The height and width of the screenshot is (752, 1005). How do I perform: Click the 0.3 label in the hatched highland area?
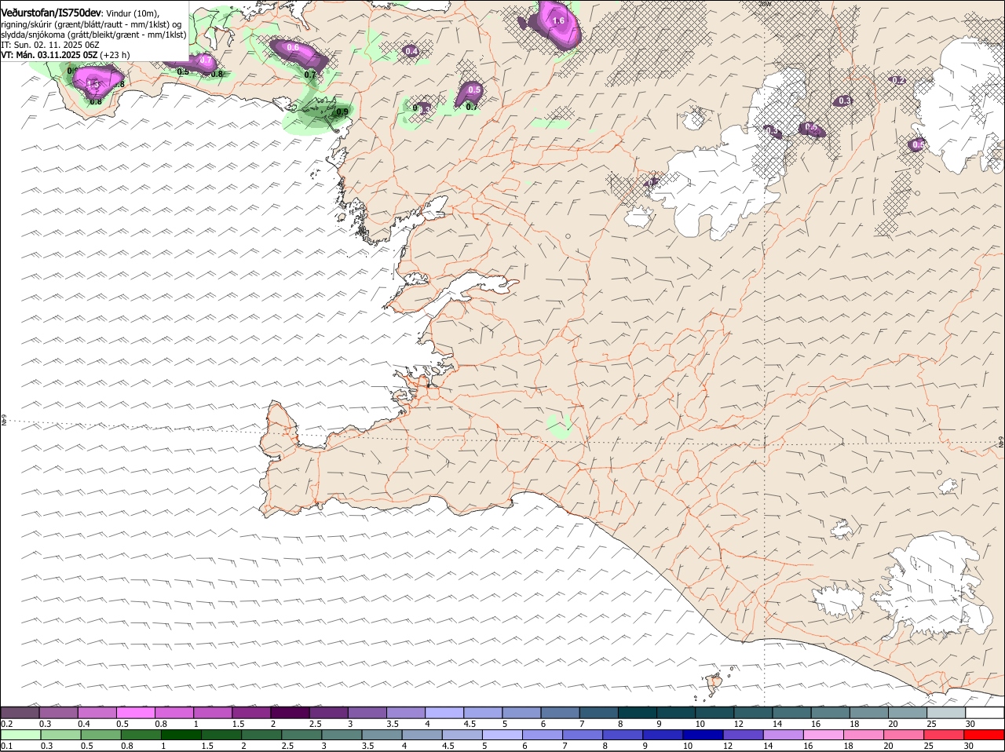pos(844,101)
